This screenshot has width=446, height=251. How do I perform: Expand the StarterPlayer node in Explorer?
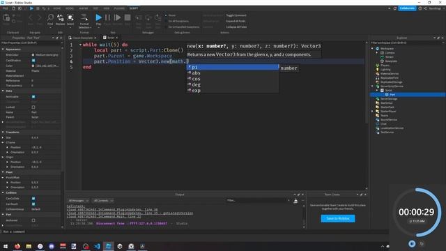[x=372, y=112]
